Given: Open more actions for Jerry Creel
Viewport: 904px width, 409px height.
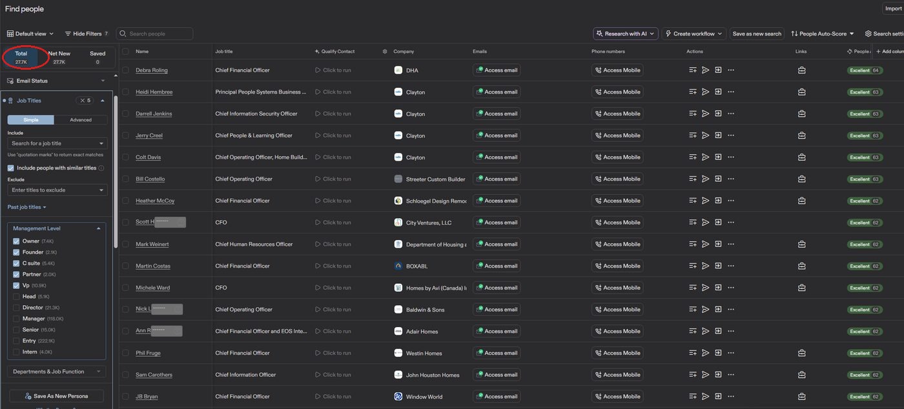Looking at the screenshot, I should 731,135.
